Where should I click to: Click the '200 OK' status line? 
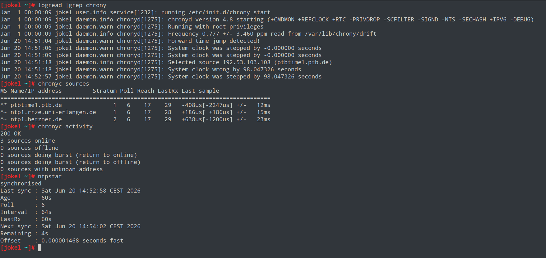(11, 134)
